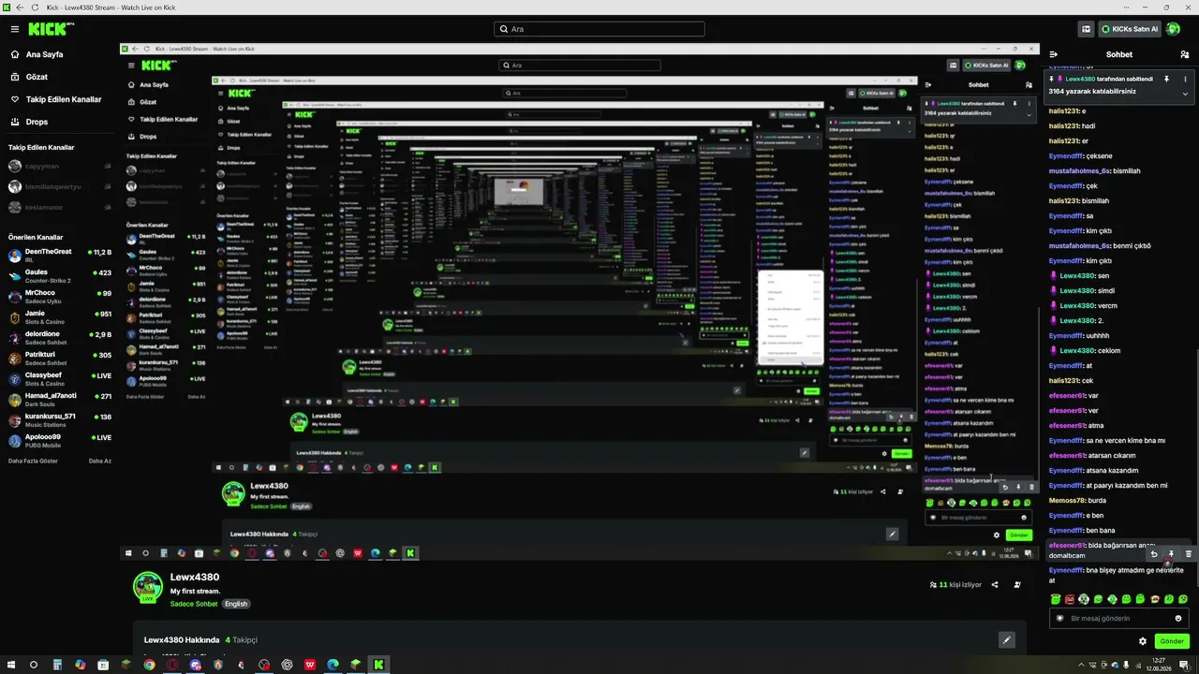Click the Ara search field
The height and width of the screenshot is (674, 1199).
[x=599, y=29]
